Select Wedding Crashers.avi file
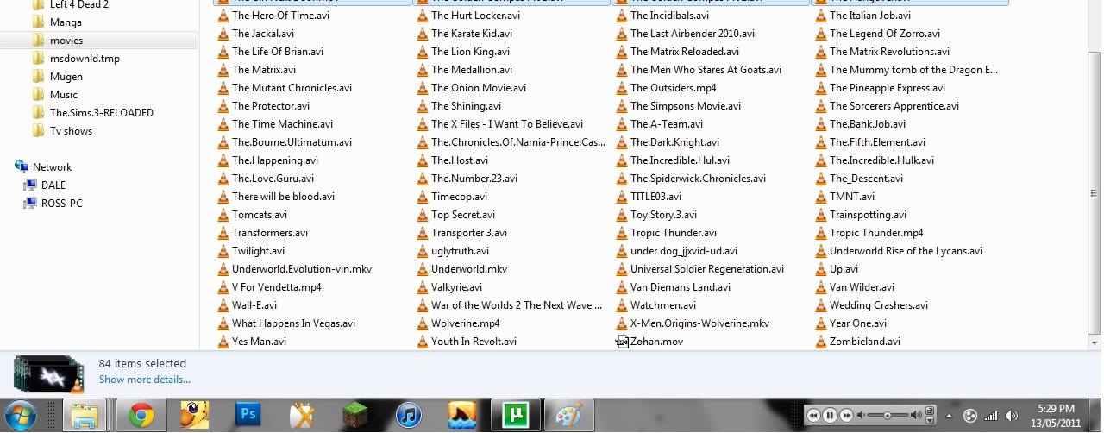This screenshot has width=1104, height=433. 879,305
